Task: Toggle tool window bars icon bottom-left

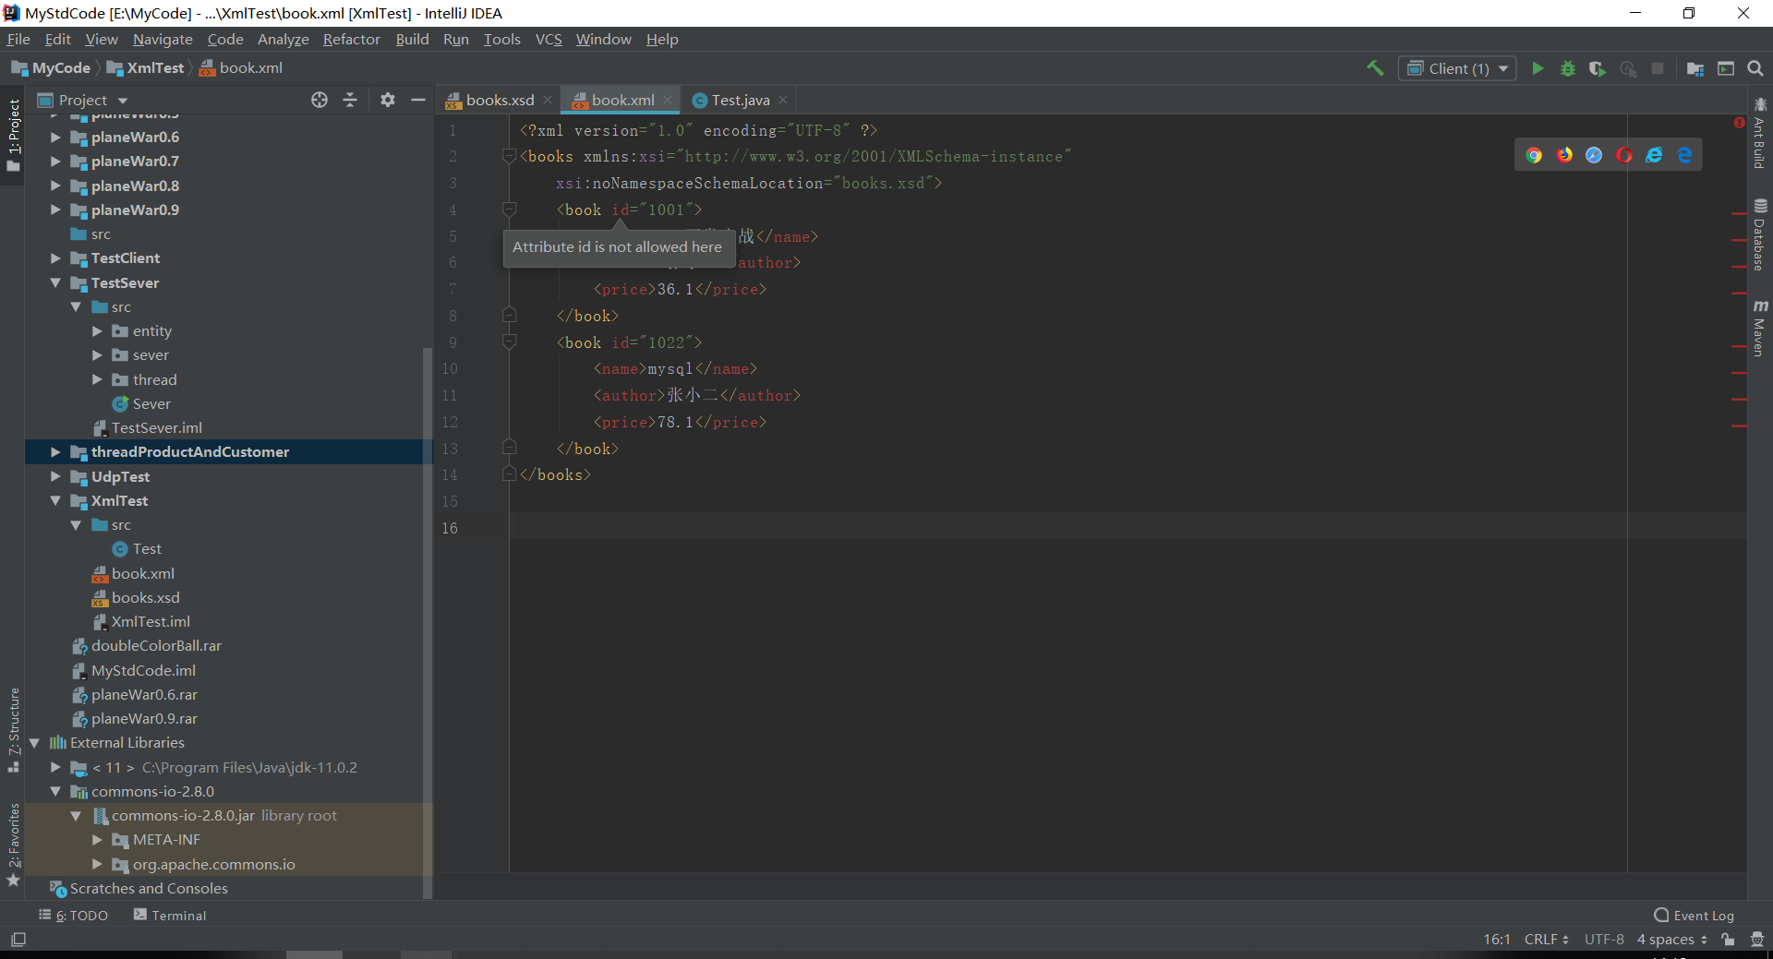Action: pyautogui.click(x=18, y=940)
